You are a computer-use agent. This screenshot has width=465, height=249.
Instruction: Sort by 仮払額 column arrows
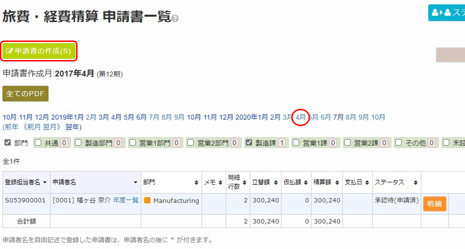pos(306,183)
